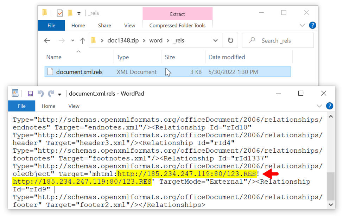Open Compressed Folder Tools tab
Image resolution: width=343 pixels, height=216 pixels.
177,25
